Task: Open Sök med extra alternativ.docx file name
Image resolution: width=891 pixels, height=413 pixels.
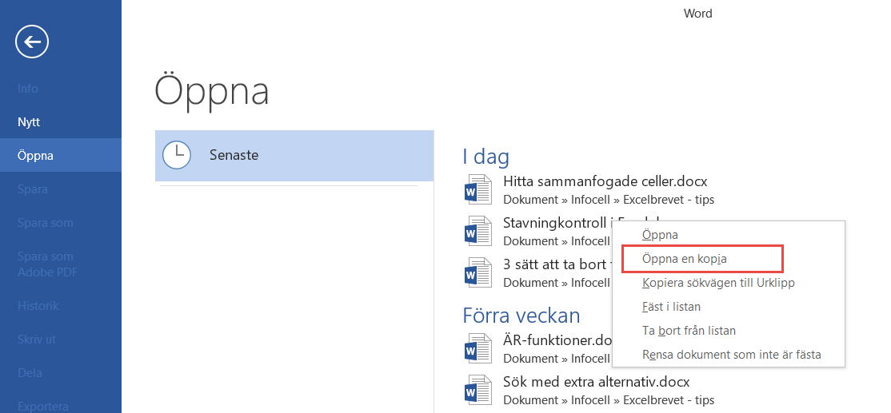Action: point(596,382)
